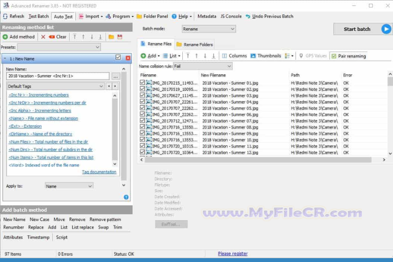Go to previous tag group arrow

point(109,86)
